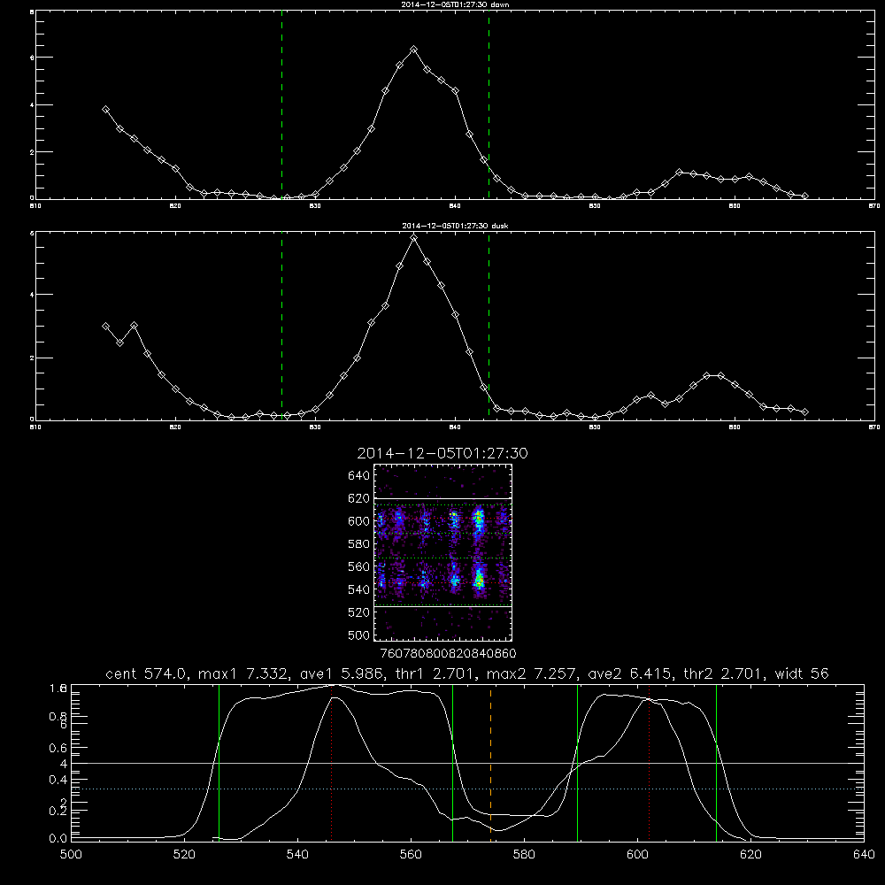Click the solid green line near 614 in bottom plot
The image size is (885, 885).
(x=716, y=762)
